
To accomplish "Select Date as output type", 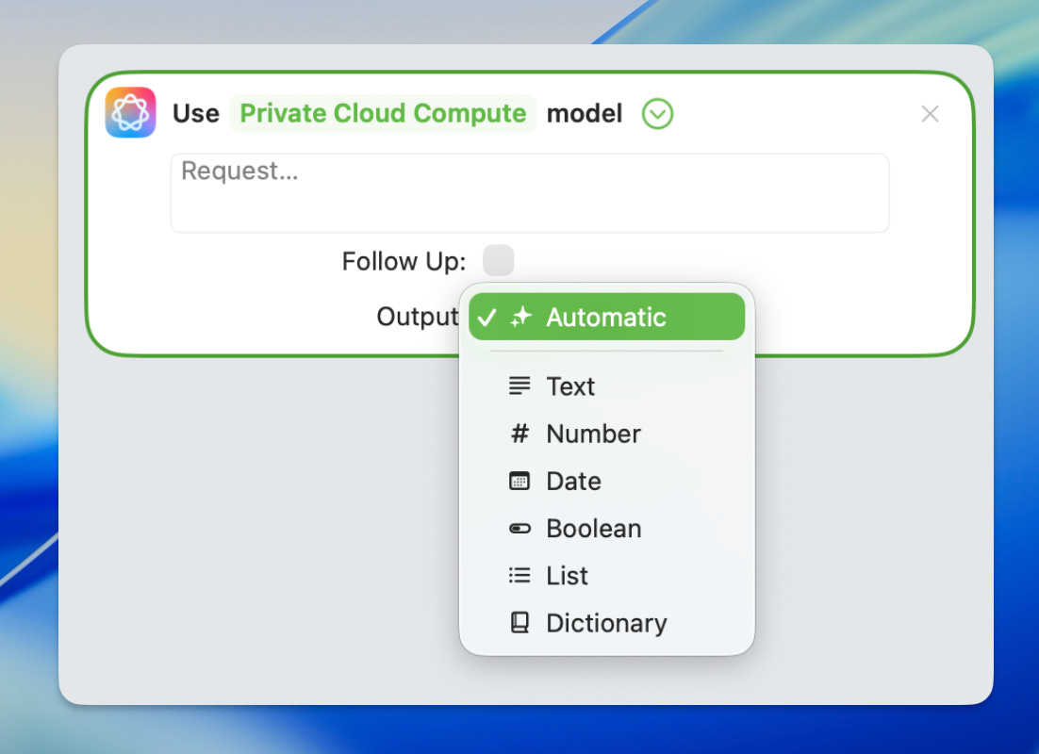I will point(606,481).
